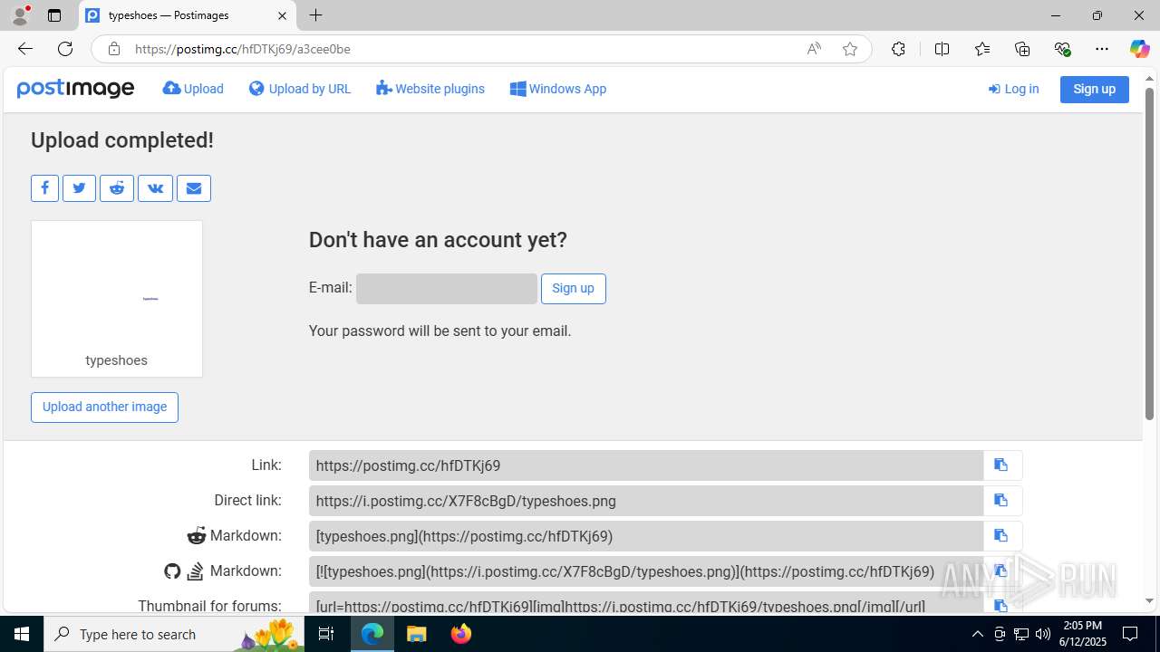Open Task View on taskbar
The width and height of the screenshot is (1160, 652).
point(327,634)
